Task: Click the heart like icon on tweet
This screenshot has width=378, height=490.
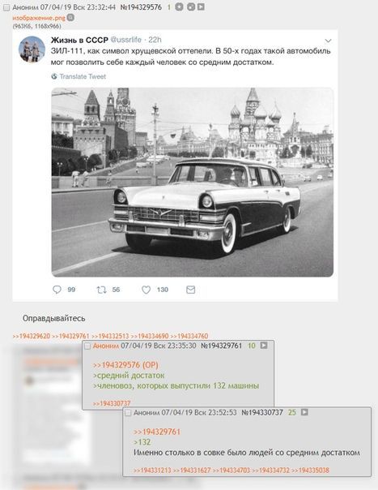Action: point(146,290)
